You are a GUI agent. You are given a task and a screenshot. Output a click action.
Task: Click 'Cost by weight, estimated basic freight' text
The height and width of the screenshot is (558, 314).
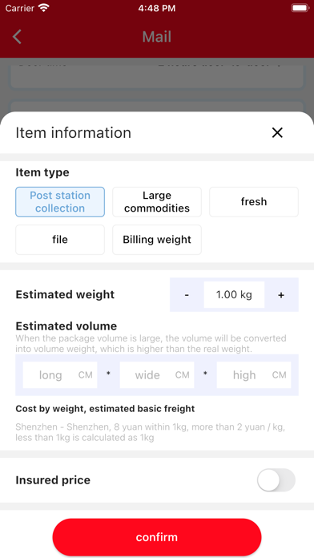[x=105, y=409]
